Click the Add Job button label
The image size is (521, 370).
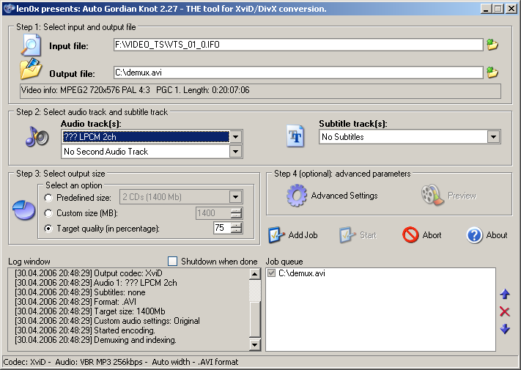click(x=303, y=235)
